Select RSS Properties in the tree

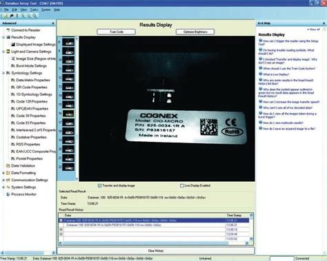pyautogui.click(x=28, y=145)
